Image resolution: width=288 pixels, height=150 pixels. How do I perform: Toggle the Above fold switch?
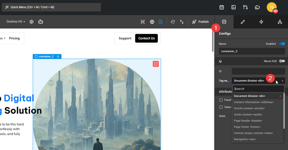coord(282,61)
